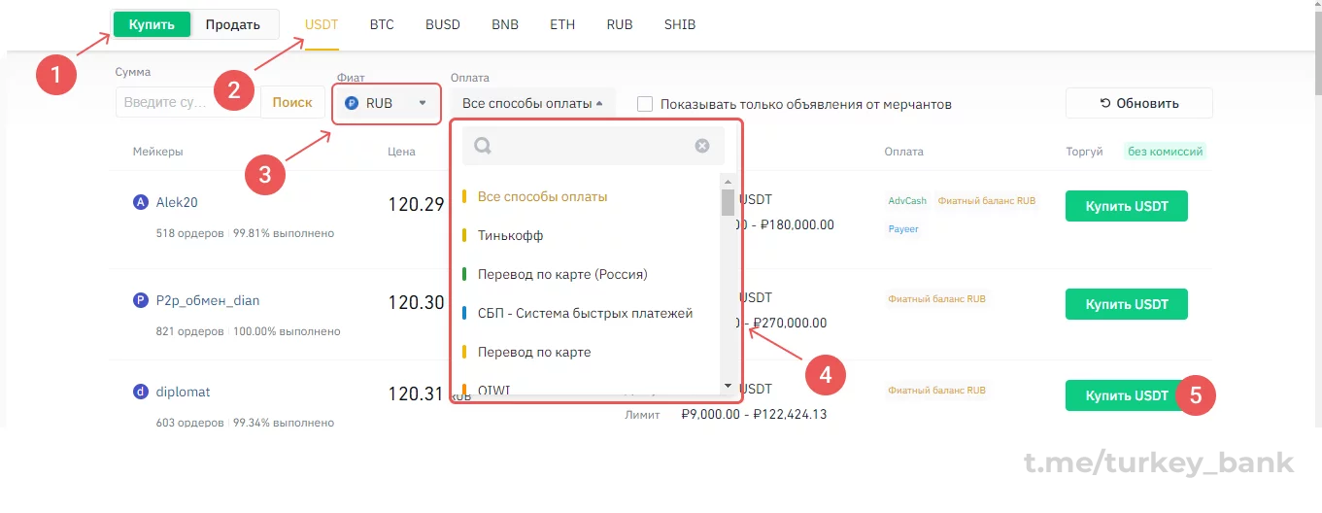Enable showing only merchant ads checkbox
The width and height of the screenshot is (1322, 513).
(645, 104)
